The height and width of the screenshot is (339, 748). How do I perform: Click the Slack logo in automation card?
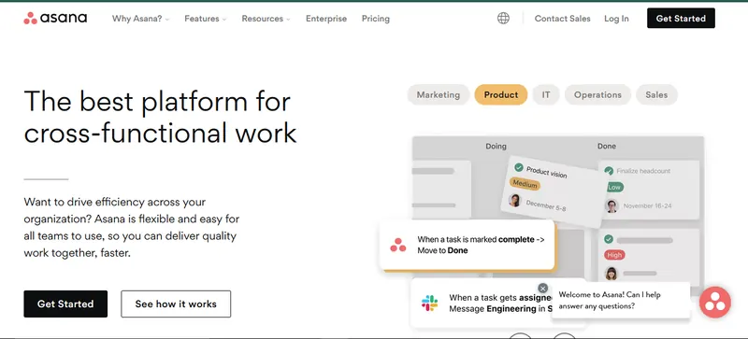[430, 304]
